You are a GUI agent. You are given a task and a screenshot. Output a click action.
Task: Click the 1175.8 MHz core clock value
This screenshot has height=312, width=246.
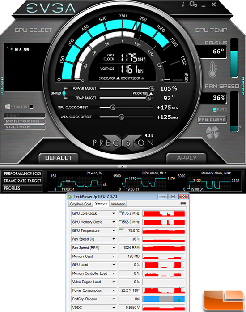[x=129, y=213]
